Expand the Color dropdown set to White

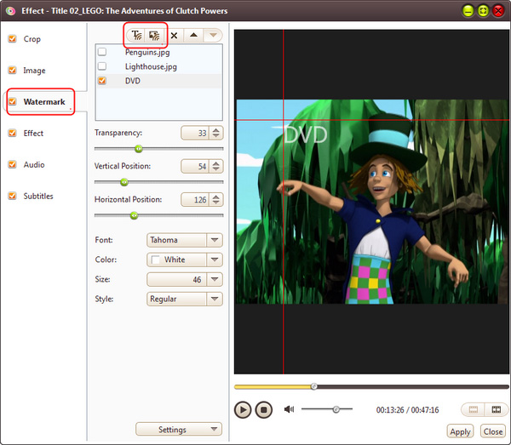coord(185,260)
